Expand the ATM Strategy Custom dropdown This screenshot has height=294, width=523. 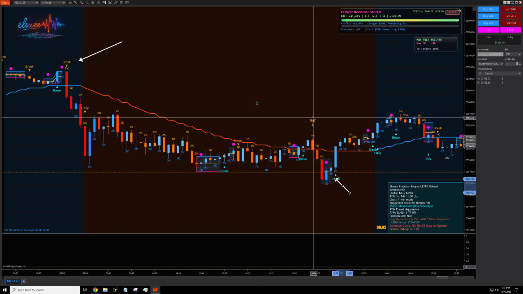tap(499, 73)
